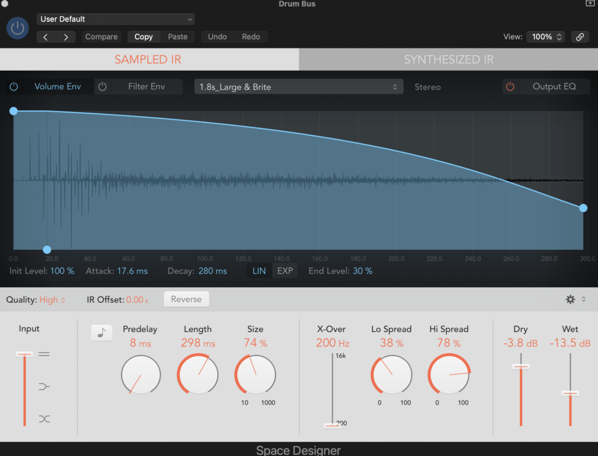Screen dimensions: 598x456
Task: Open the gear settings menu
Action: pyautogui.click(x=571, y=300)
